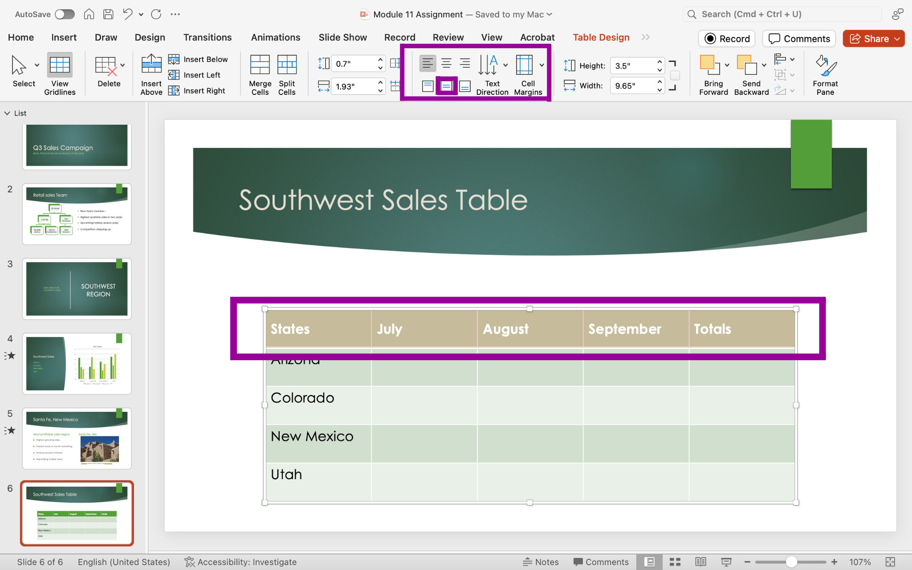This screenshot has height=570, width=912.
Task: Click the Insert Above icon
Action: tap(151, 64)
